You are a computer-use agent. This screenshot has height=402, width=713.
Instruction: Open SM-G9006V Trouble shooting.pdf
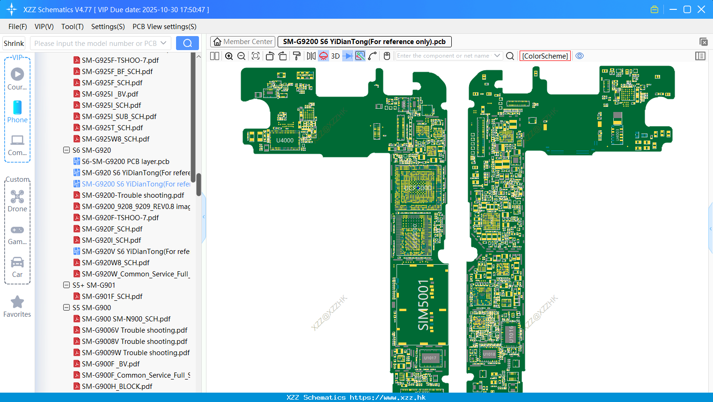pyautogui.click(x=134, y=330)
